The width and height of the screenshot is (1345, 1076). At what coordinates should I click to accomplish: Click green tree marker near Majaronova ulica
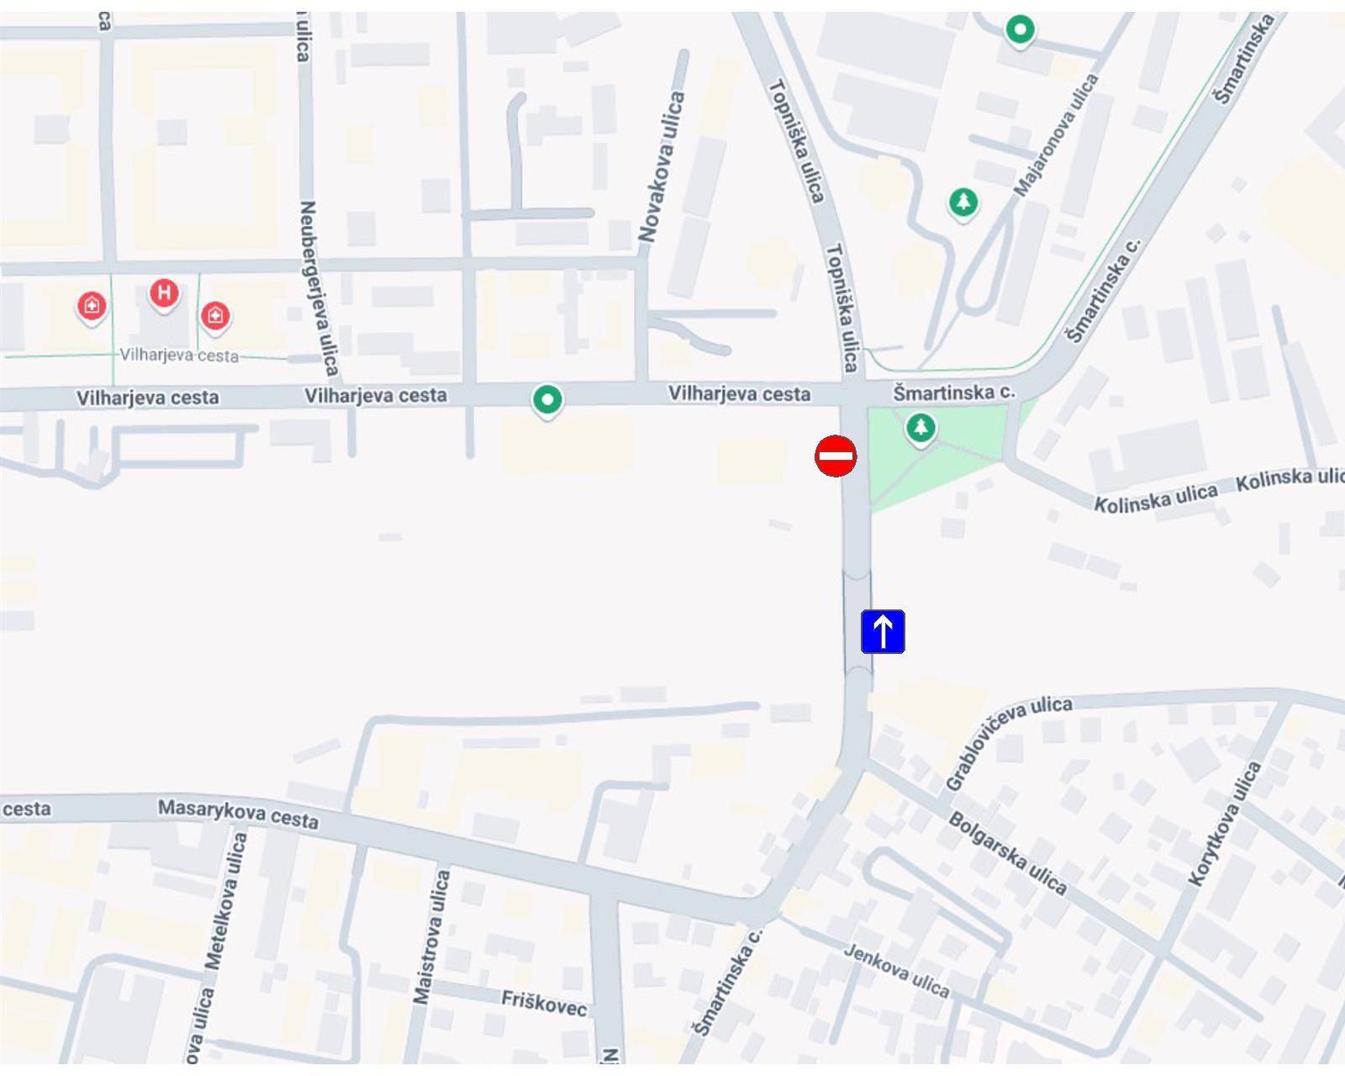(x=963, y=203)
